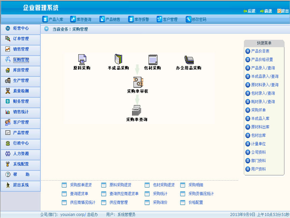Click 退出系统 in the sidebar
Viewport: 290px width, 218px height.
21,185
